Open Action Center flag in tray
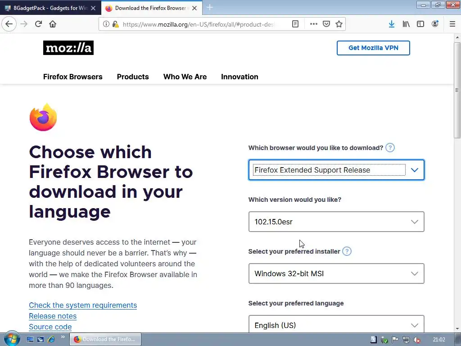 pos(395,340)
